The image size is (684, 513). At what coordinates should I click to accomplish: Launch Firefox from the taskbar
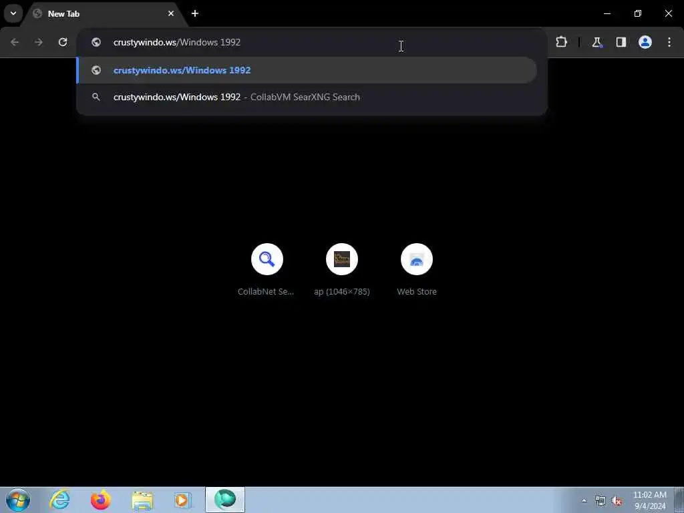pyautogui.click(x=100, y=500)
